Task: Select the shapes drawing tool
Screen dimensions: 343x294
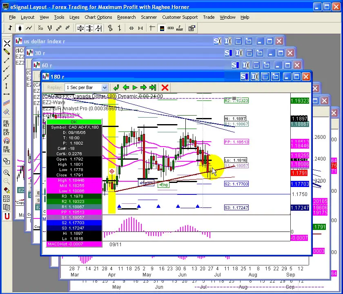Action: (7, 161)
